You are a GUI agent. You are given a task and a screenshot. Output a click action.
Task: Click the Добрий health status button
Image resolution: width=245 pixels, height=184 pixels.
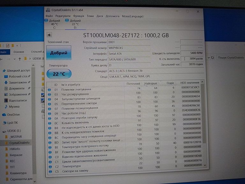(x=59, y=53)
